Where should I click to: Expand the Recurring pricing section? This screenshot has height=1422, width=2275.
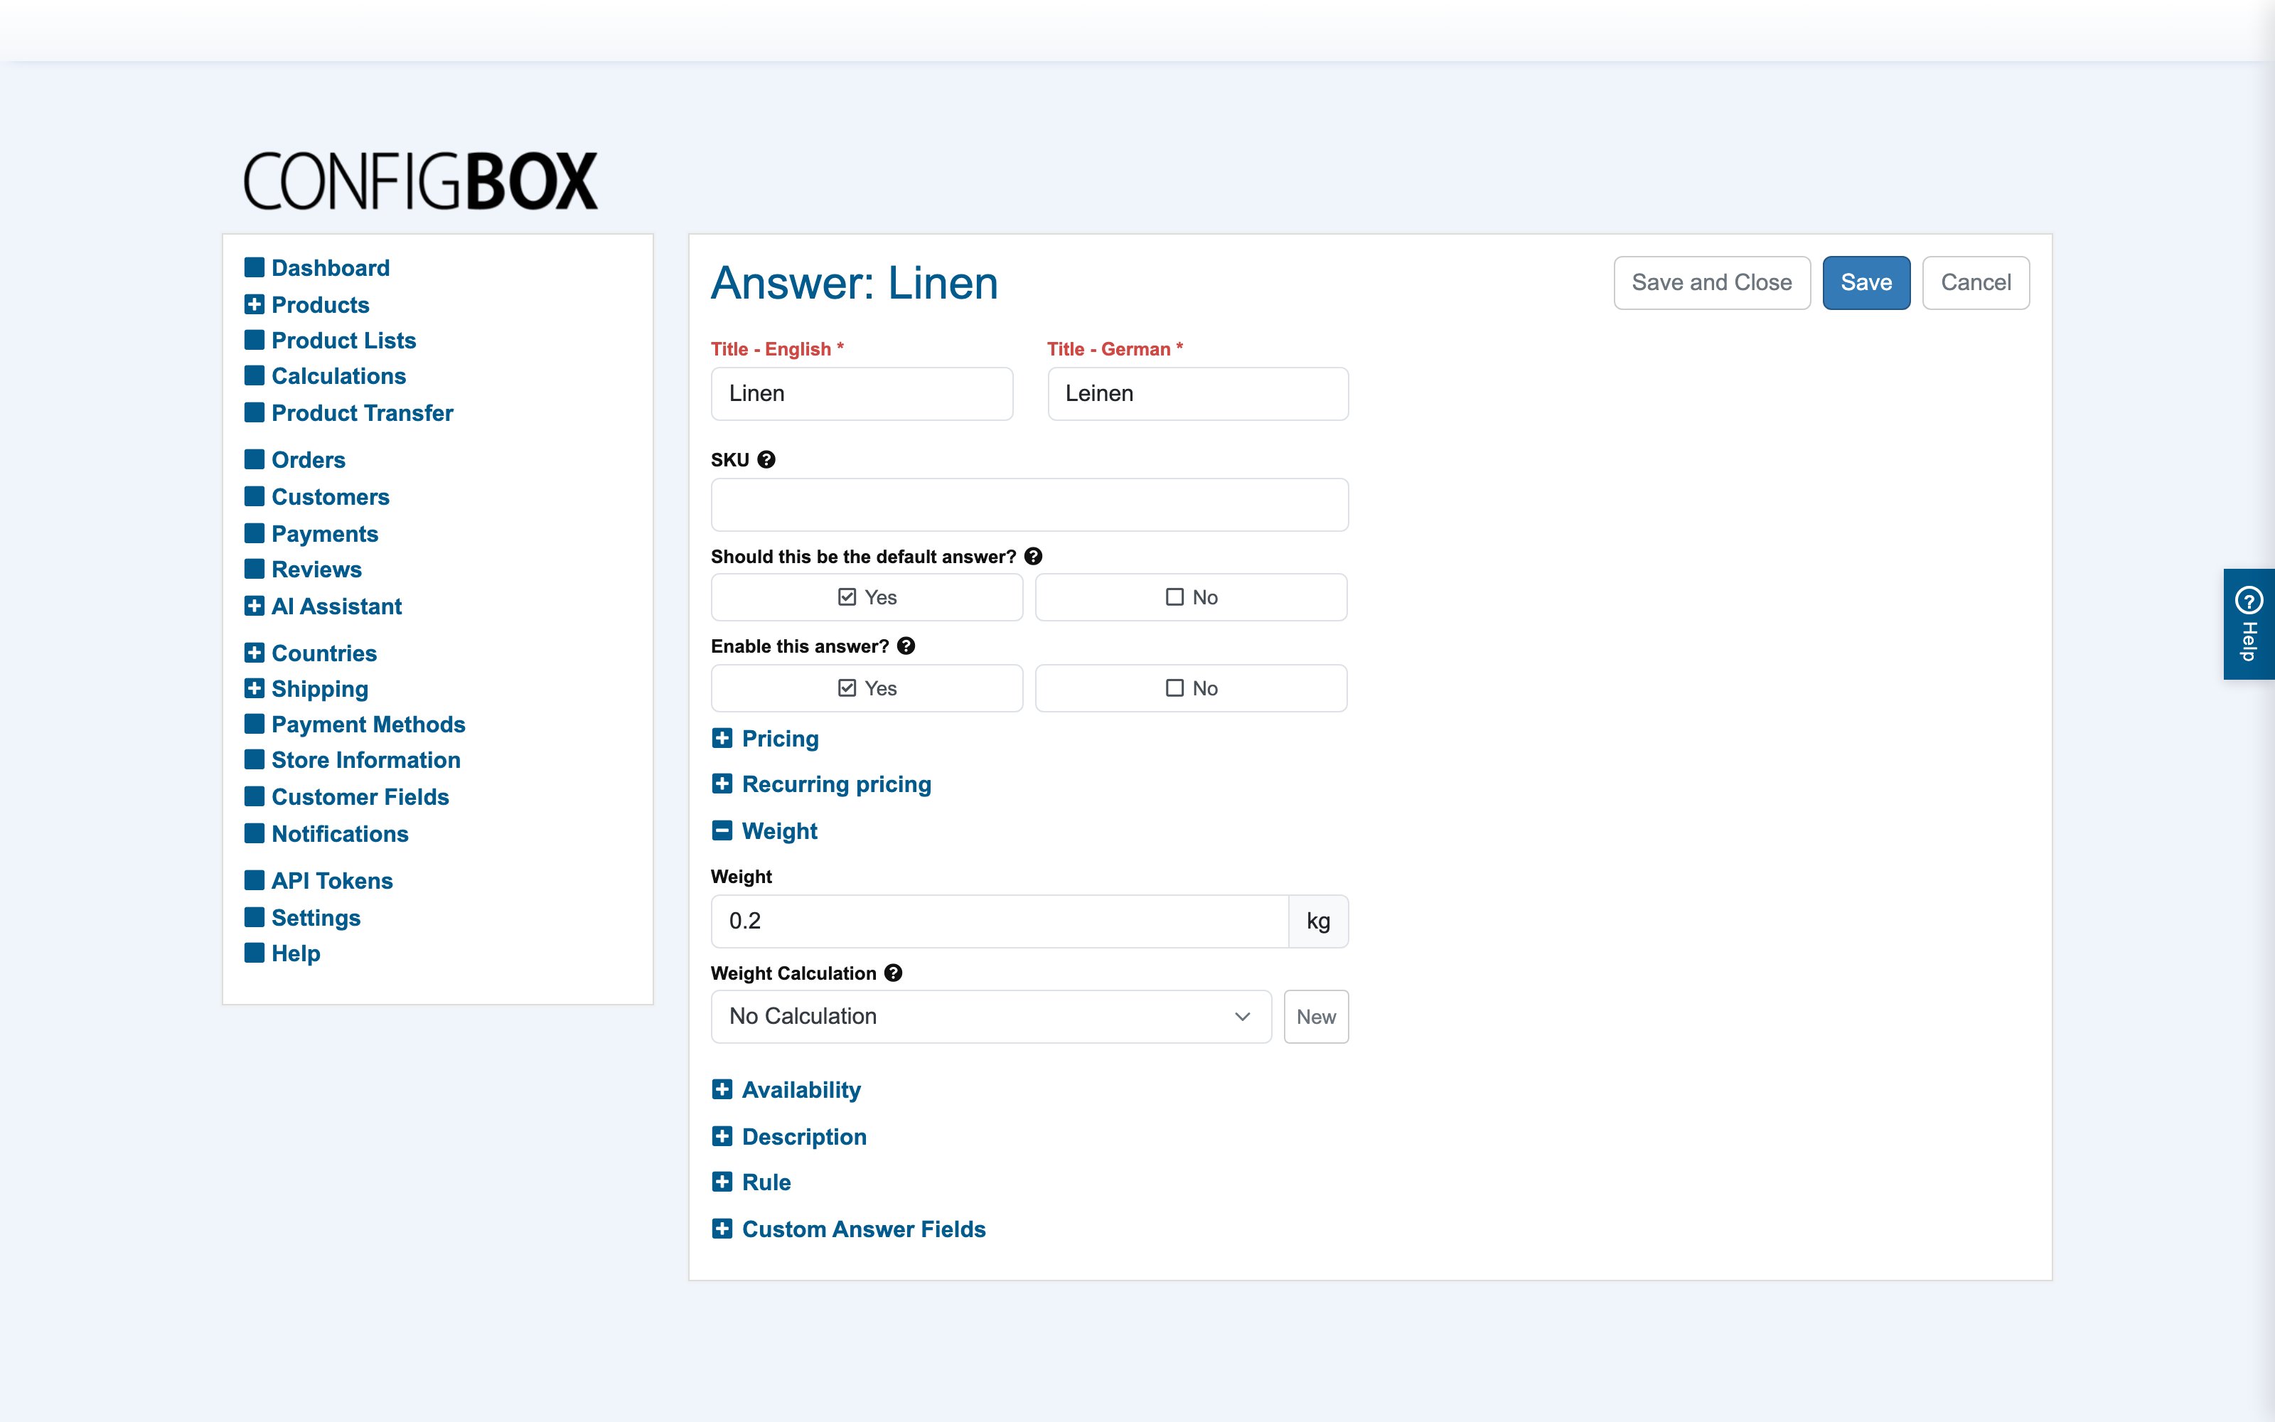pos(822,784)
